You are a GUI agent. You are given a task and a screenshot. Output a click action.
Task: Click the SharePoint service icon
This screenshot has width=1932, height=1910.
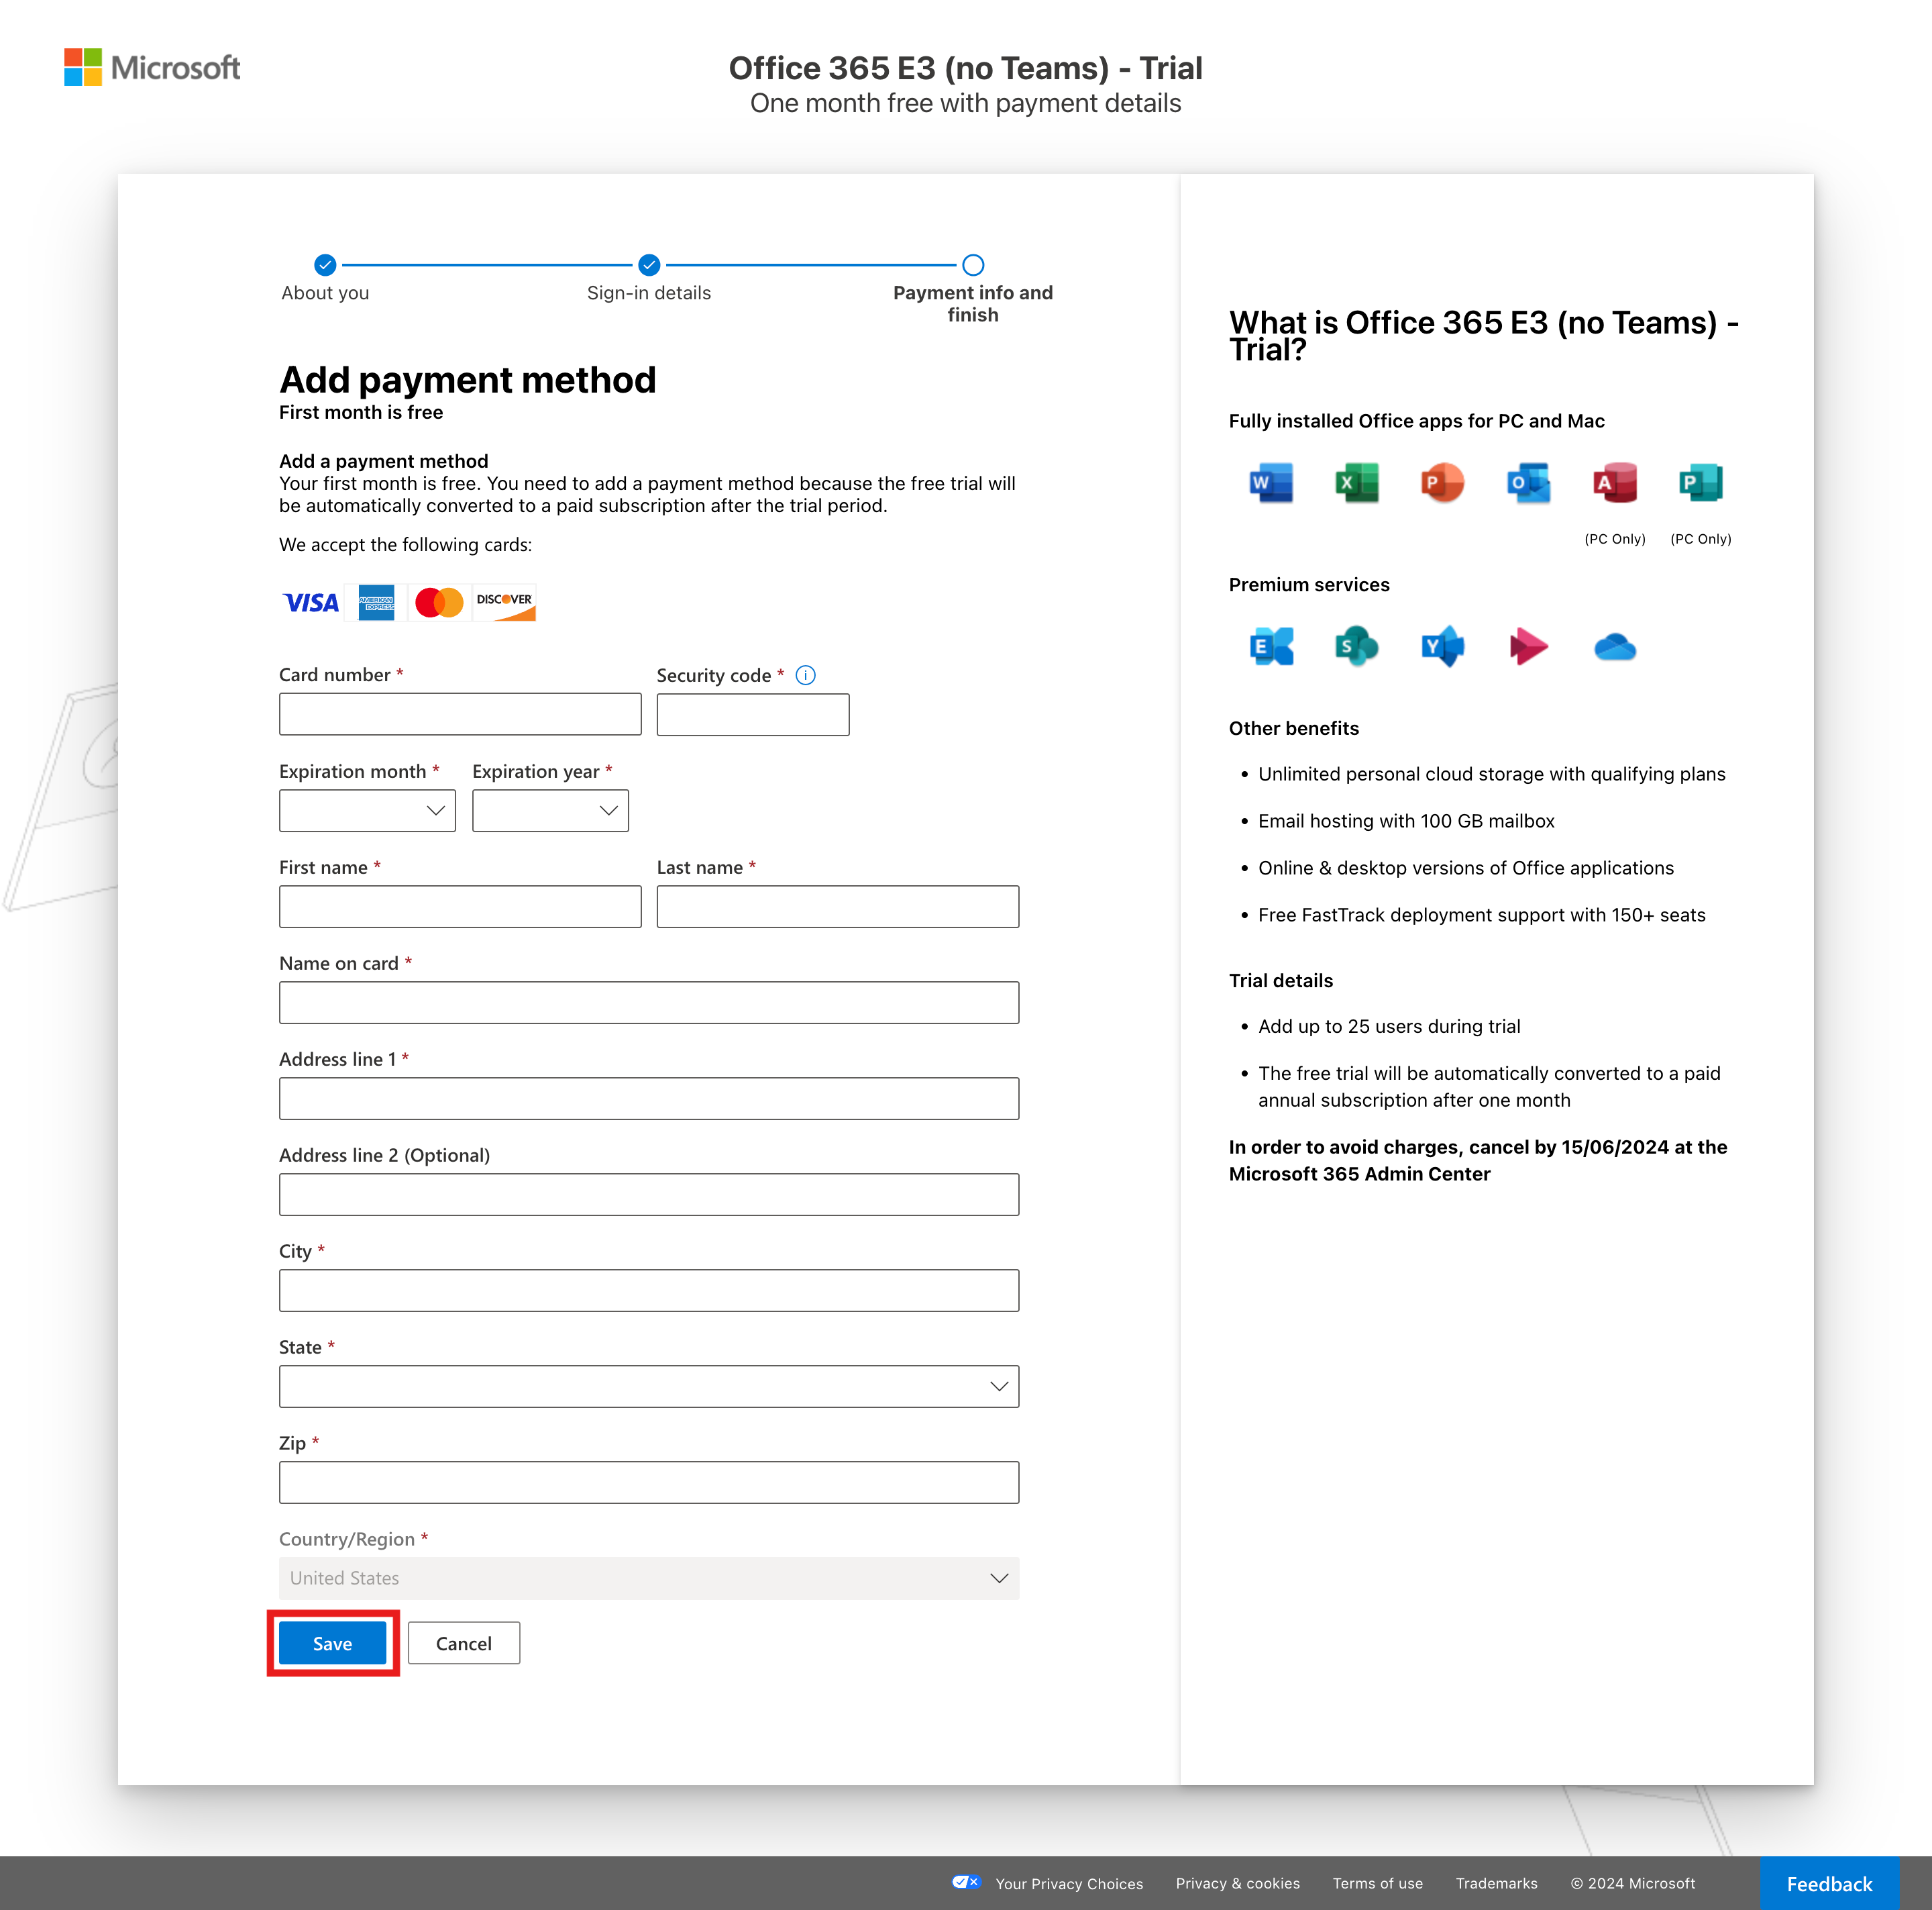click(1357, 648)
